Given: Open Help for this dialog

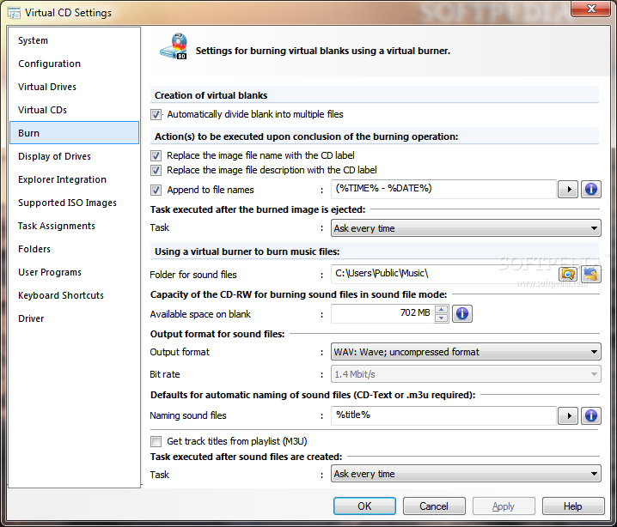Looking at the screenshot, I should [573, 506].
